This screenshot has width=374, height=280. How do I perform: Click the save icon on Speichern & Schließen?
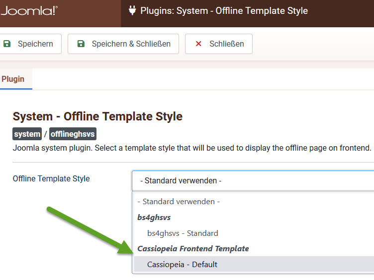point(81,44)
